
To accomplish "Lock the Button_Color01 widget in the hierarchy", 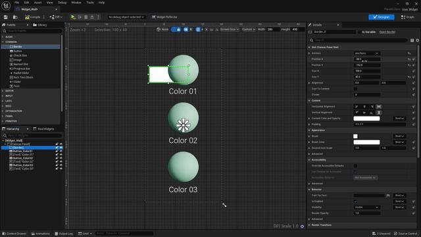I will click(57, 151).
